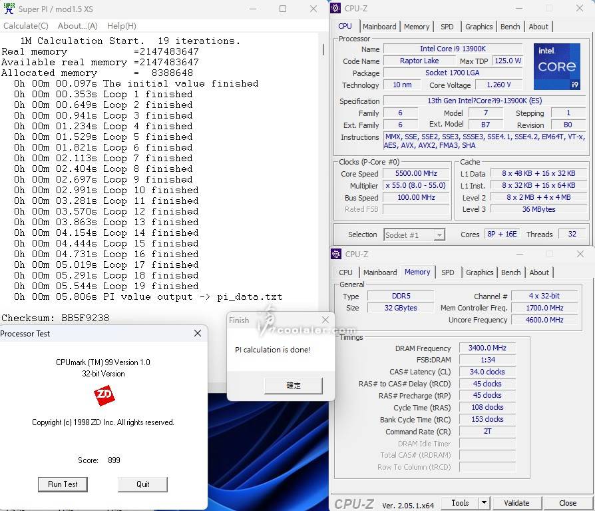Open the Calculate(C) menu
Viewport: 595px width, 511px height.
[25, 26]
